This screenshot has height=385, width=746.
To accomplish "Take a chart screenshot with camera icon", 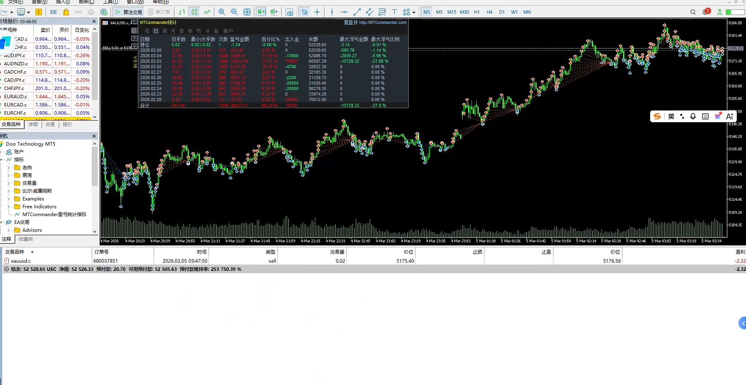I will click(x=290, y=12).
